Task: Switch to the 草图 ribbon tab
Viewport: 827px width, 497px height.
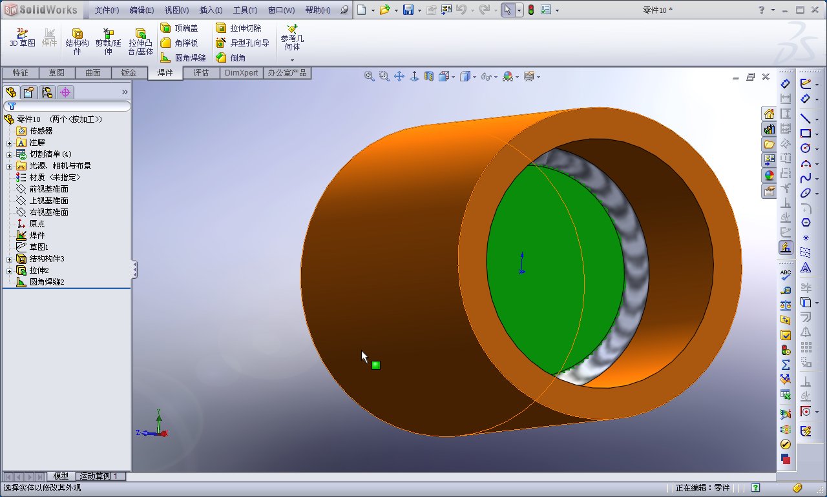Action: pos(57,73)
